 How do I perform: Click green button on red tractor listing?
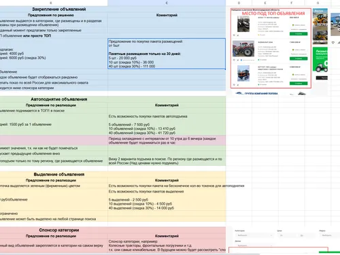[x=299, y=58]
